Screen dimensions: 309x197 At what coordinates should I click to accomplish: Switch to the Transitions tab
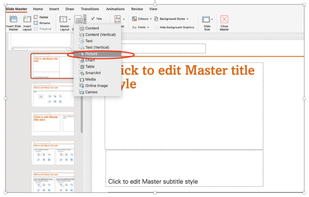(89, 9)
